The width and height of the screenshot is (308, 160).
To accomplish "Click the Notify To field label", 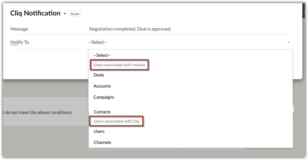I will click(19, 42).
